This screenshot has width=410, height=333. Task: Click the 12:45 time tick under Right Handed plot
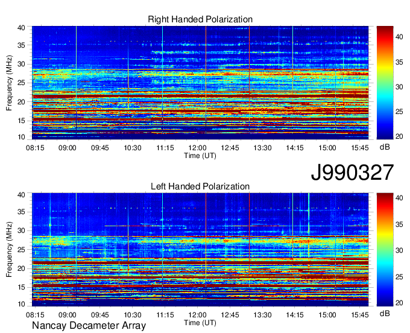click(230, 148)
